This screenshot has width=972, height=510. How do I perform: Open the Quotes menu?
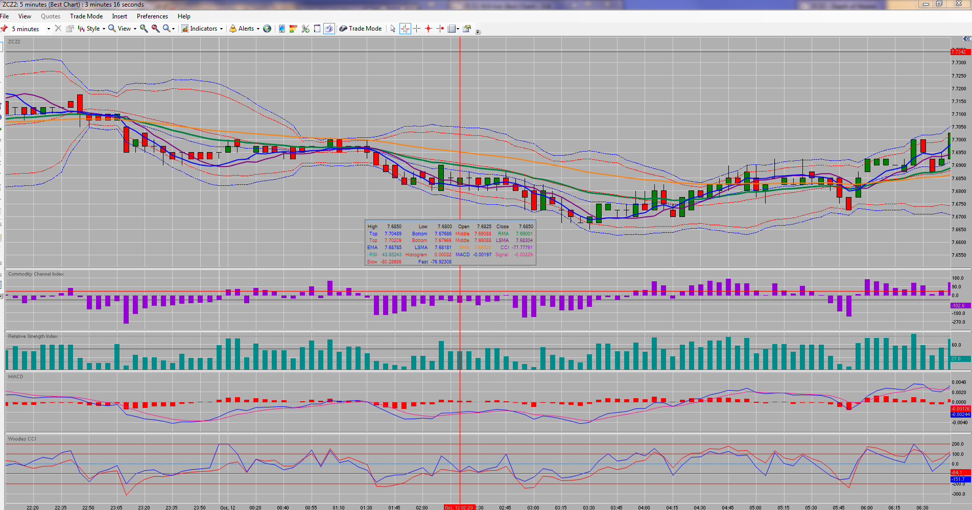coord(51,16)
